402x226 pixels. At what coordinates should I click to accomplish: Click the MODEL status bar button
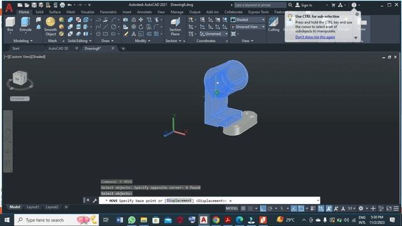pos(232,208)
